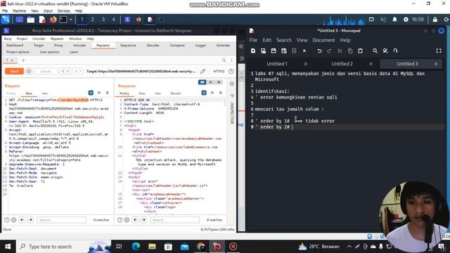Image resolution: width=450 pixels, height=253 pixels.
Task: Close document using Mousepad toolbar X
Action: point(304,51)
